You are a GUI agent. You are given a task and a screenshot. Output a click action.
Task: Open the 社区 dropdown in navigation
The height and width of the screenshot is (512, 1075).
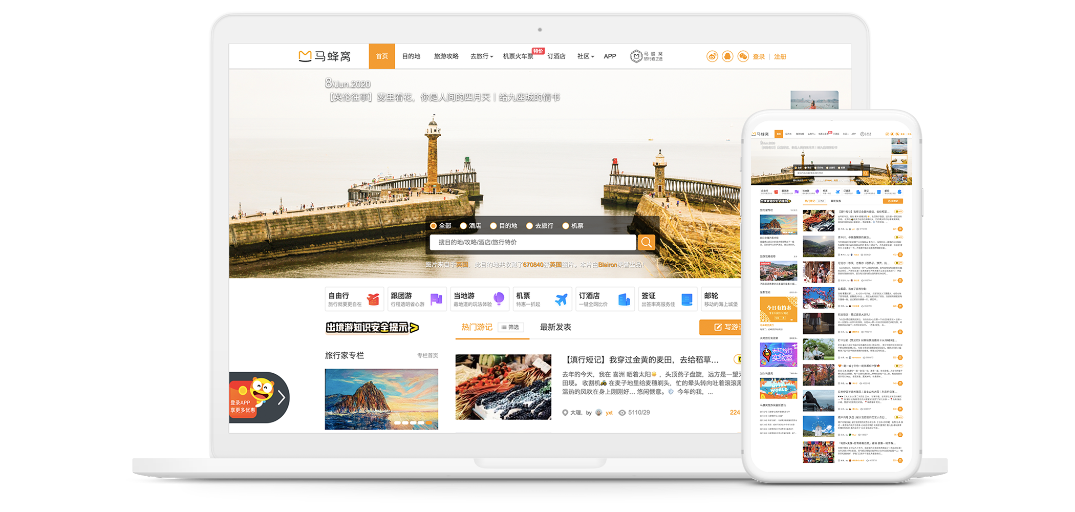pyautogui.click(x=586, y=56)
